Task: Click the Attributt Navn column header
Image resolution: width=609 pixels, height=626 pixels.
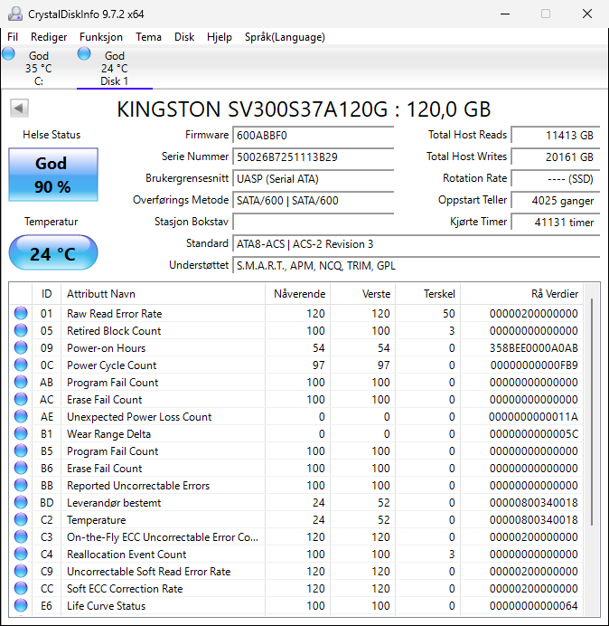Action: coord(163,294)
